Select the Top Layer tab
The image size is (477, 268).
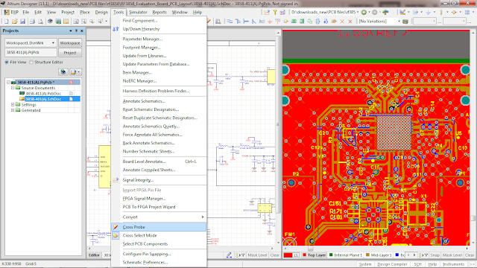click(314, 255)
